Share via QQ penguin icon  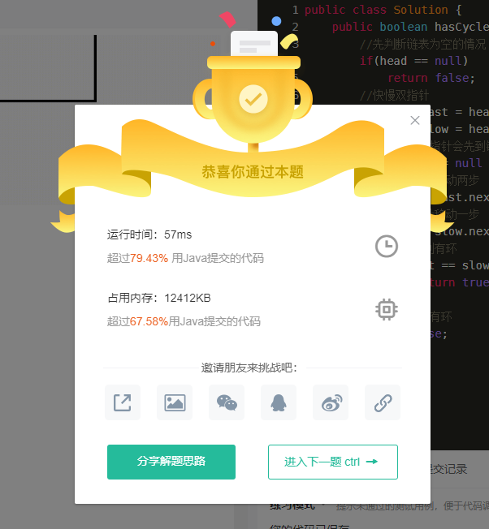[x=279, y=402]
